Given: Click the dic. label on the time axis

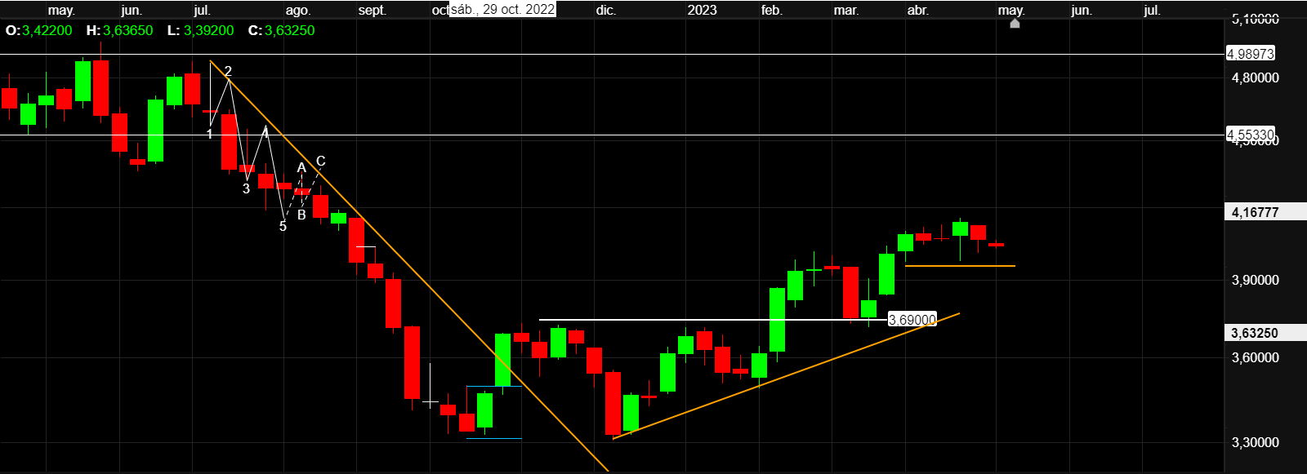Looking at the screenshot, I should point(605,11).
